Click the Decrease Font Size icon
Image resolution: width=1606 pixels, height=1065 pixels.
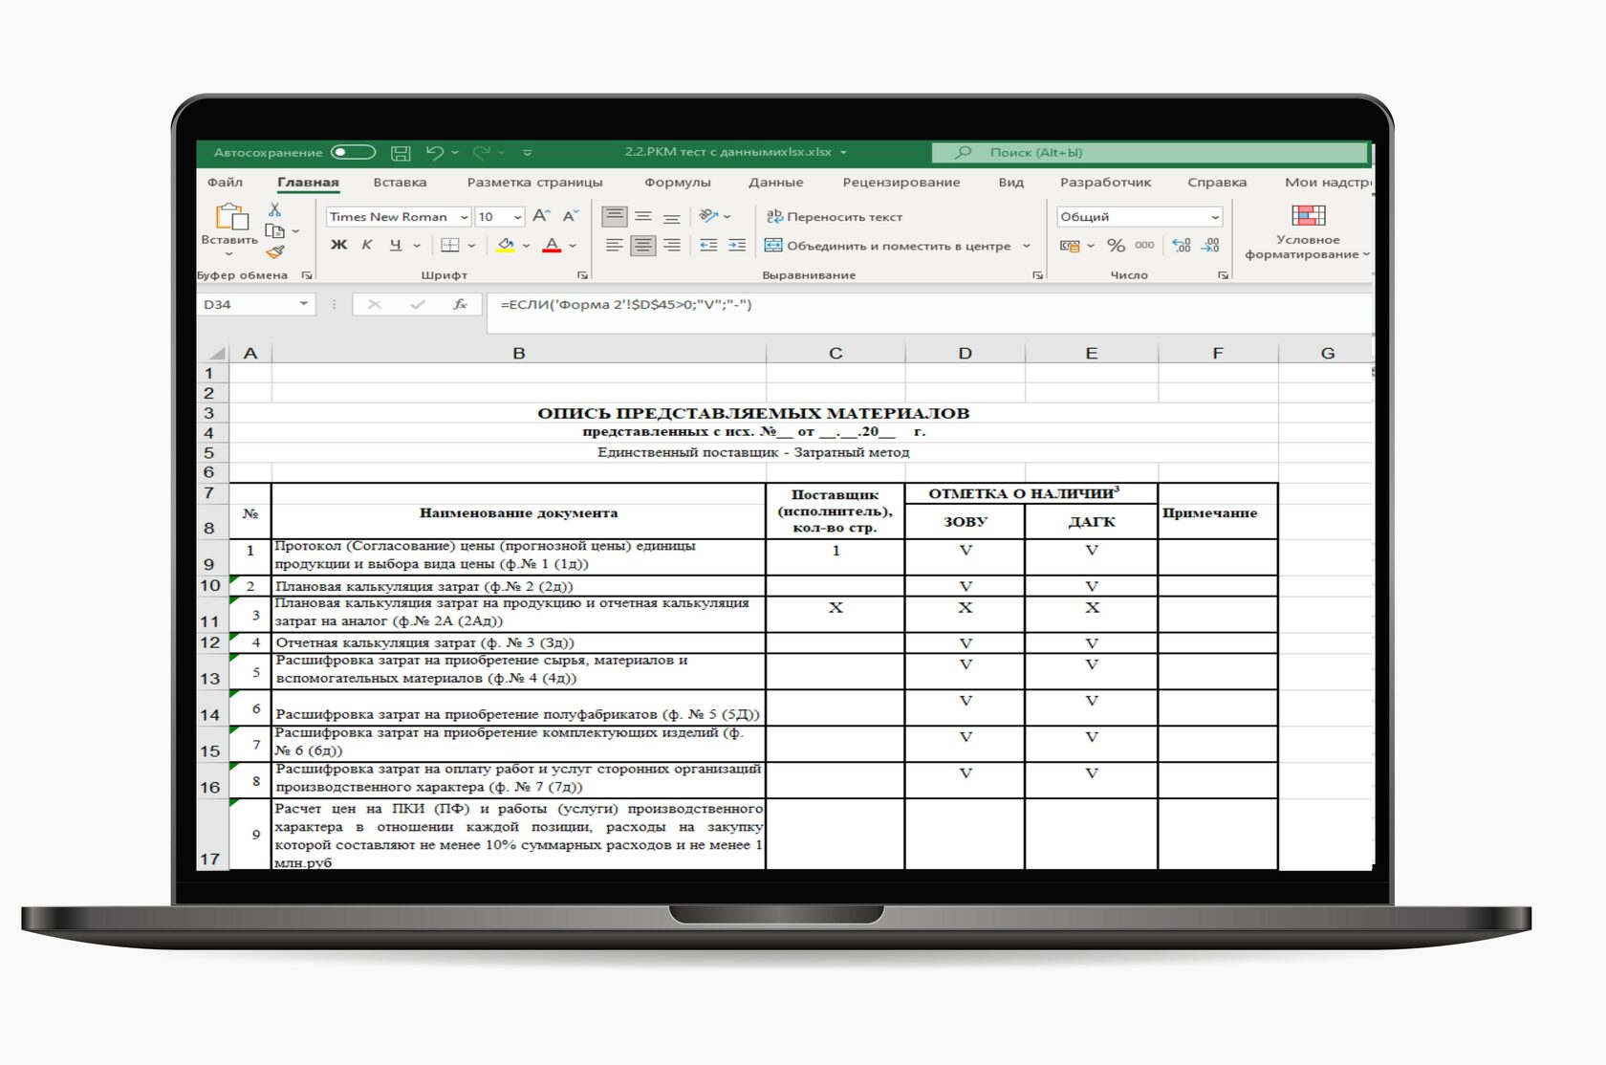coord(571,217)
